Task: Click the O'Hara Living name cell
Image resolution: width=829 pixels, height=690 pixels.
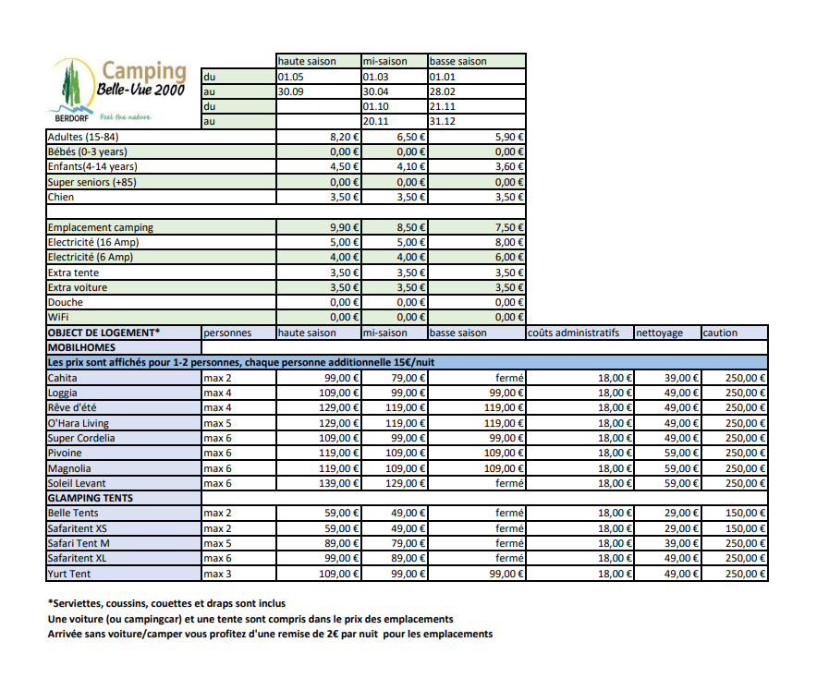Action: (78, 423)
